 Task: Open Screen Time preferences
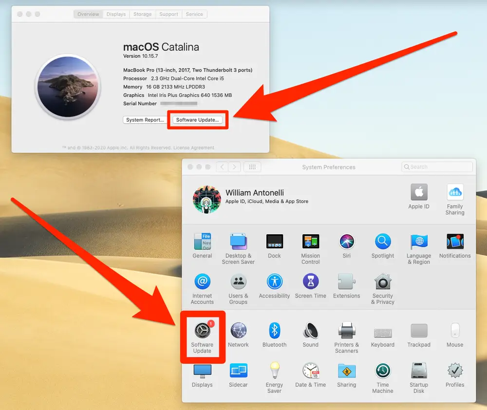point(310,282)
